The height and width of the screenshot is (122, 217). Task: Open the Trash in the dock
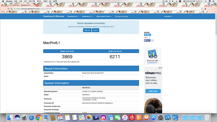click(x=207, y=118)
